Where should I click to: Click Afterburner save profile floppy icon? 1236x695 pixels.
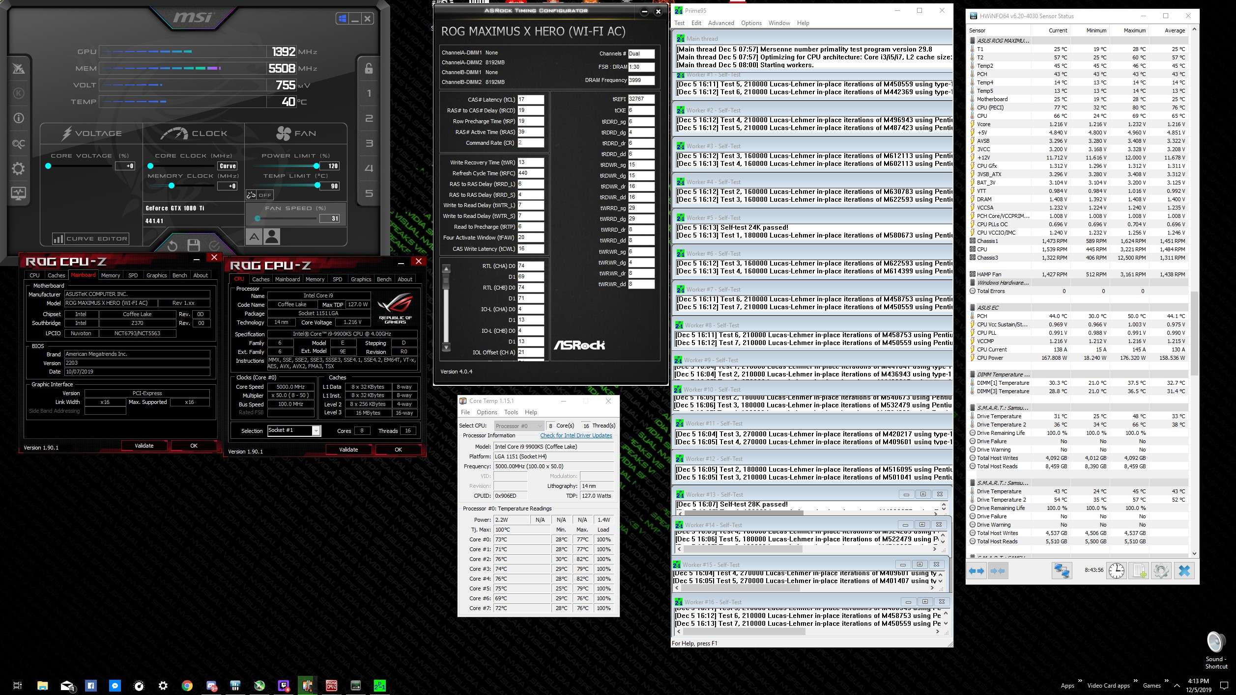pos(194,245)
